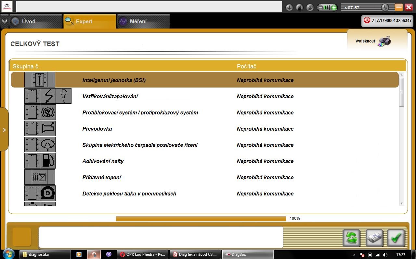Click the green refresh arrows button
Viewport: 416px width, 259px height.
point(352,238)
